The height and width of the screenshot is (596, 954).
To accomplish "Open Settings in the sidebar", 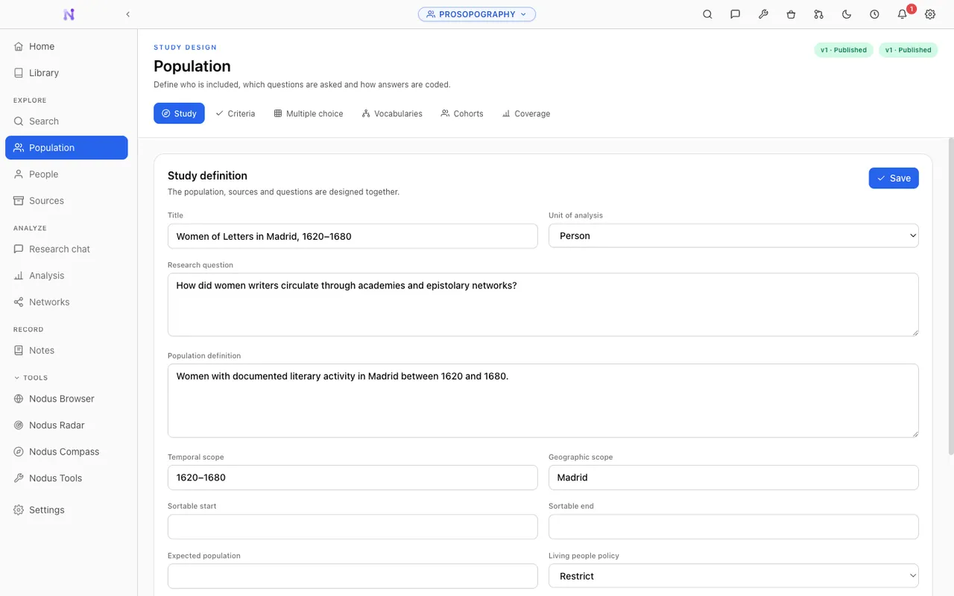I will pyautogui.click(x=66, y=510).
